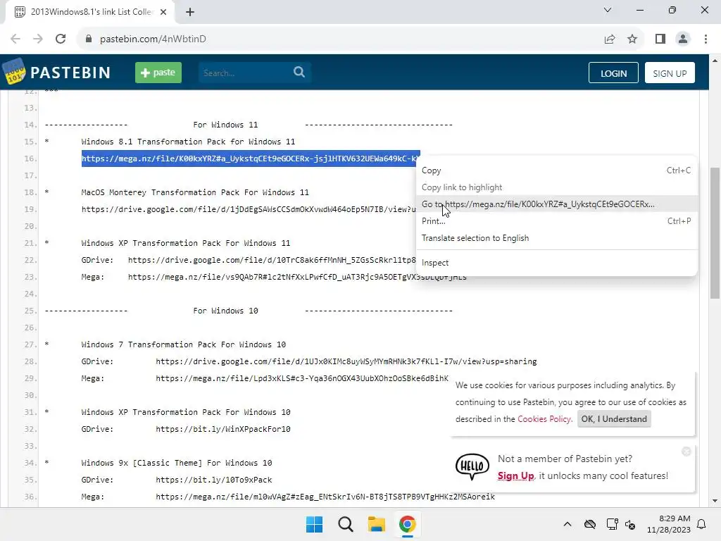Click the line 28 Google Drive URL
The image size is (721, 541).
tap(346, 361)
